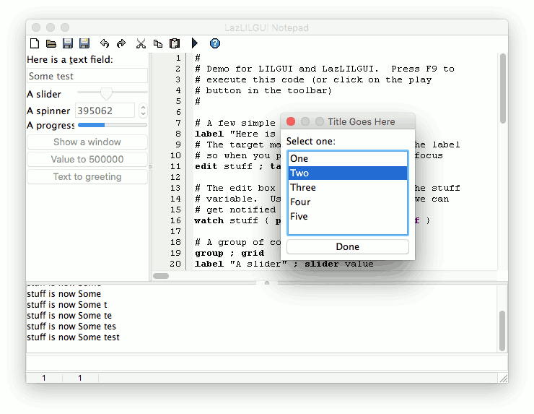Click the "Value to 500000" button

point(87,160)
